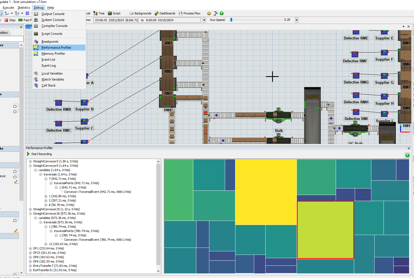Expand the StraightConveyor25 tree node

(x=30, y=209)
